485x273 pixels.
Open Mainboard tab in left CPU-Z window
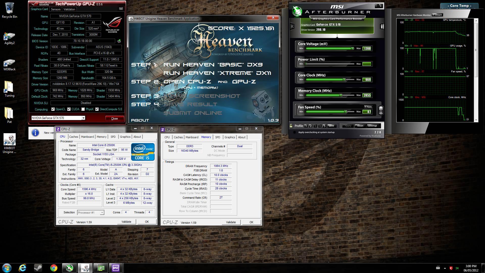coord(87,137)
